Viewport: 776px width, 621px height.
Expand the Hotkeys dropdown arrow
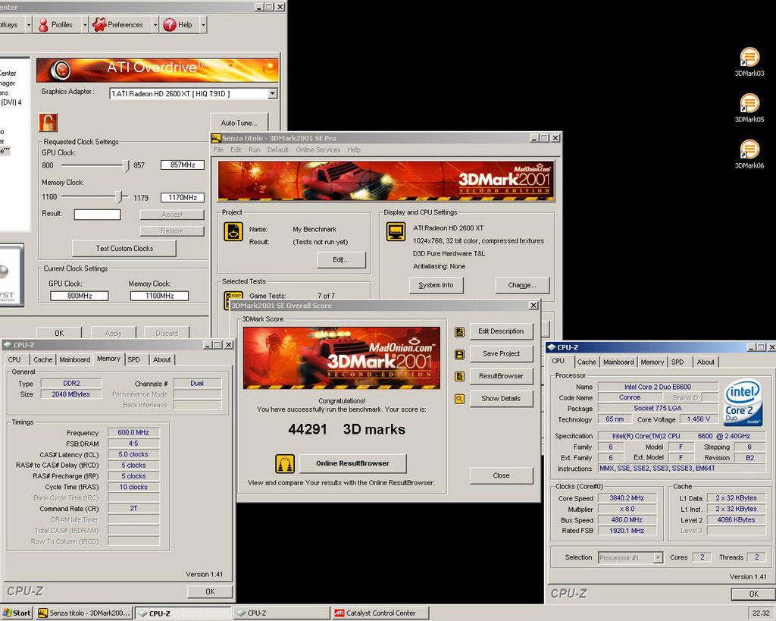29,25
